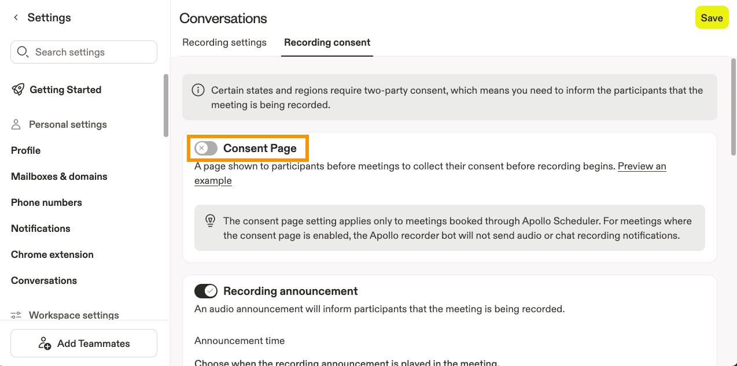Screen dimensions: 737x366
Task: Click the sliders icon beside Workspace settings
Action: click(17, 315)
